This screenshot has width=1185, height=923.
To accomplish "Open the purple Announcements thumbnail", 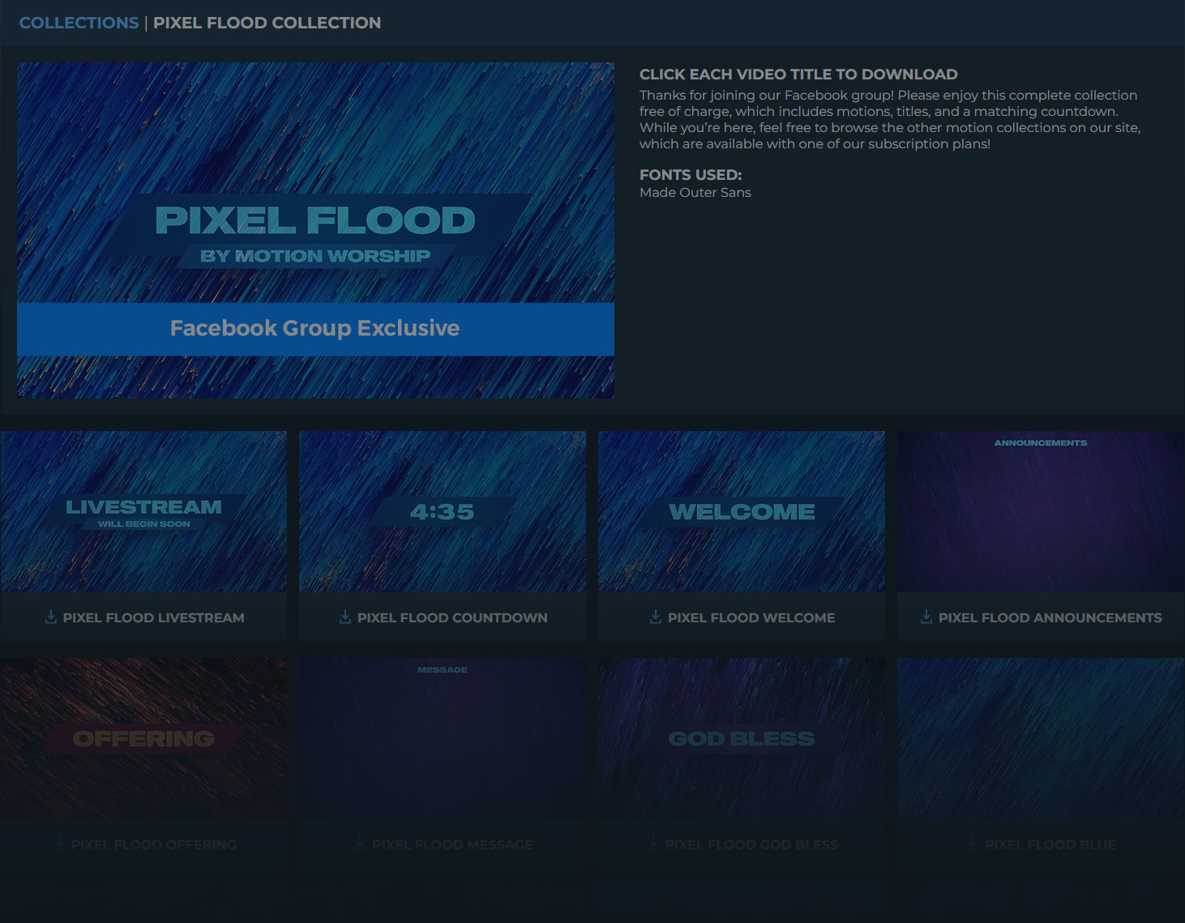I will [1041, 511].
